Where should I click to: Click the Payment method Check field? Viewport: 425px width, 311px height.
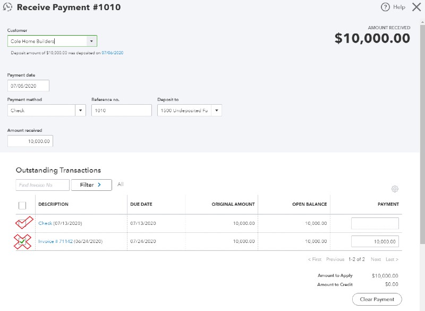point(41,111)
